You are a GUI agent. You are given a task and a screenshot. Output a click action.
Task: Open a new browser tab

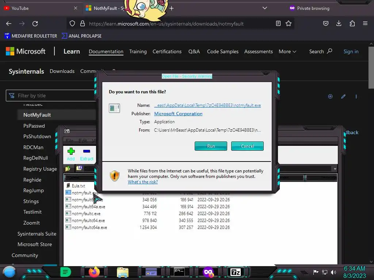172,8
